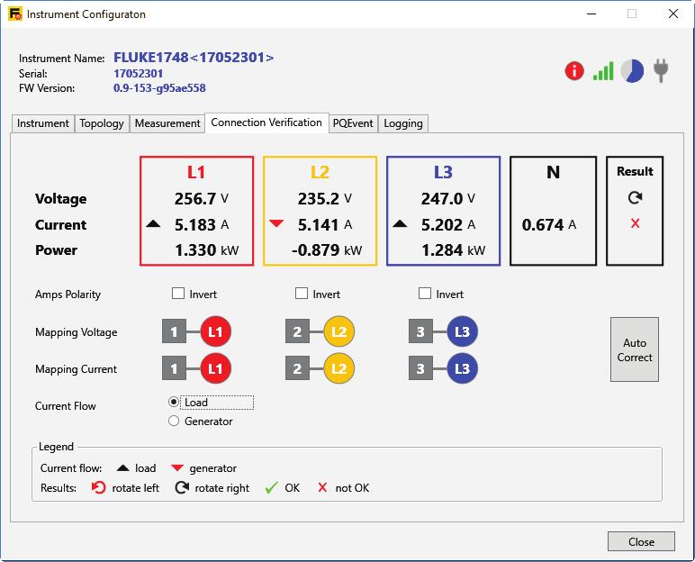Minimize the Instrument Configuraton window

[591, 14]
